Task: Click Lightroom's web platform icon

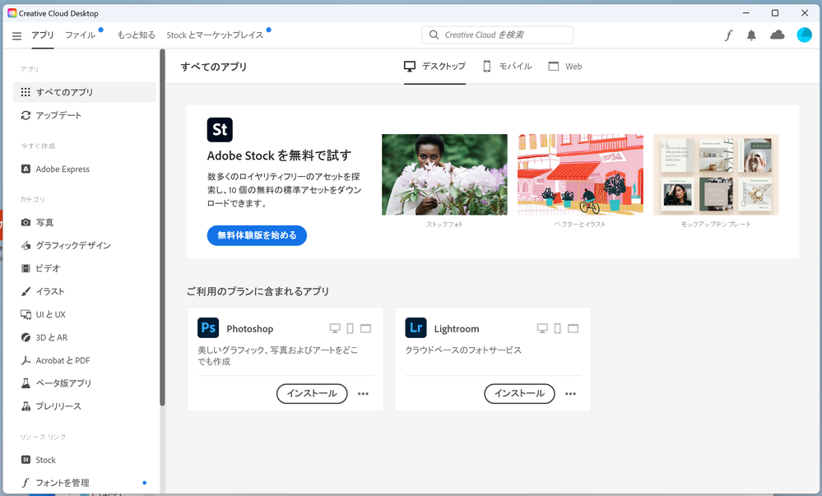Action: pyautogui.click(x=574, y=328)
